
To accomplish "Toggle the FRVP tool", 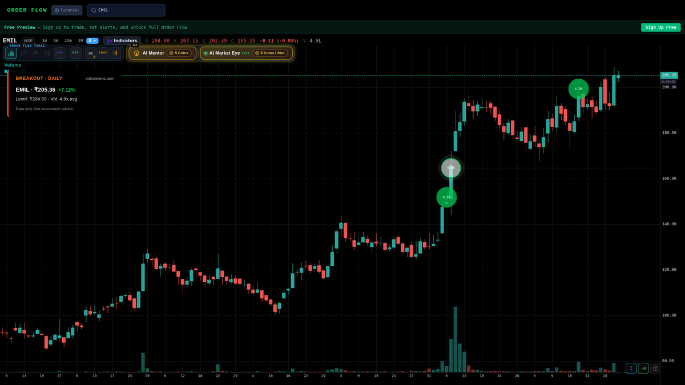I will point(103,53).
